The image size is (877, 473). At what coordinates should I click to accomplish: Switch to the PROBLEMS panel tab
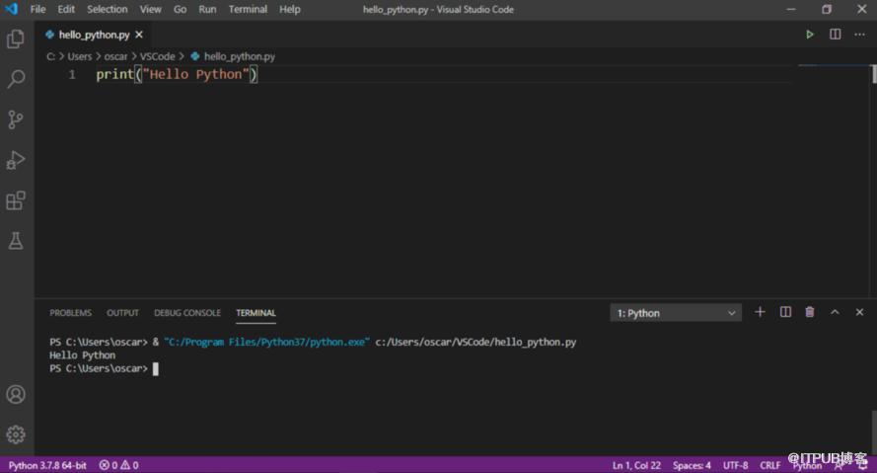pos(70,313)
